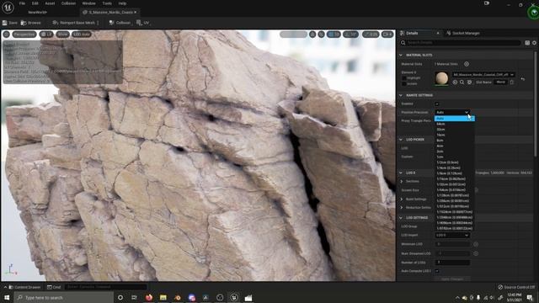Toggle the Highlight checkbox for Element 0
Screen dimensions: 539x303
404,78
